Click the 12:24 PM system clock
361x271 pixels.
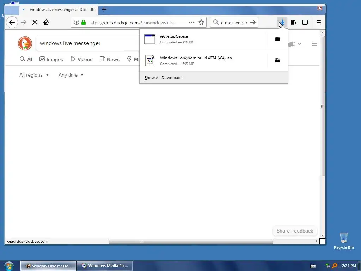pyautogui.click(x=348, y=266)
